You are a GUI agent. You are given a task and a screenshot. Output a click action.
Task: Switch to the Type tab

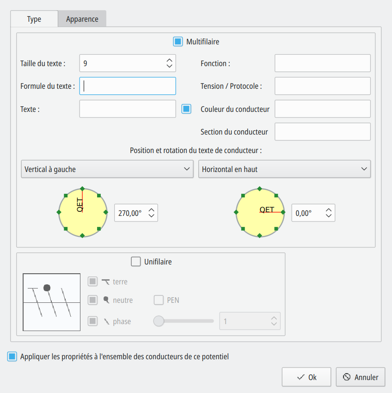[34, 19]
